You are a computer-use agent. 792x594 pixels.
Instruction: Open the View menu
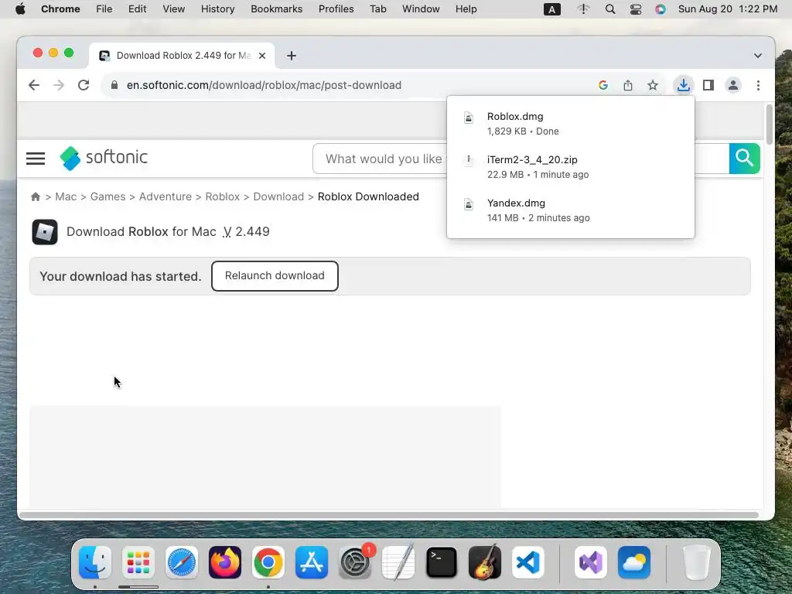point(173,9)
